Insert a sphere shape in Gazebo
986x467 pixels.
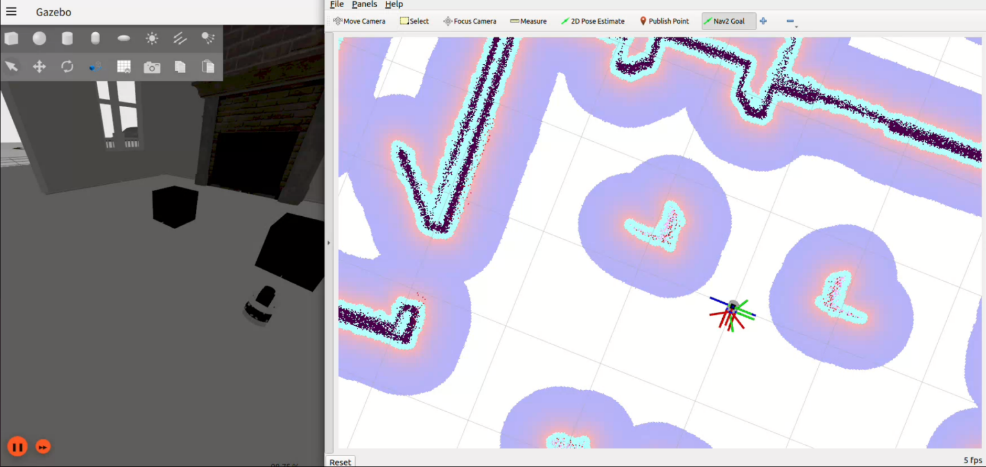pyautogui.click(x=40, y=38)
